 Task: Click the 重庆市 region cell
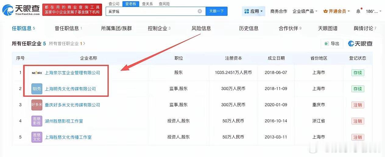319,105
